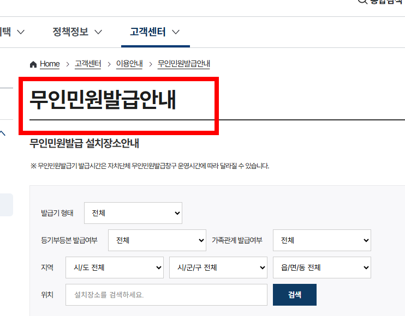Click the 발급기 형태 label
The width and height of the screenshot is (405, 316).
click(57, 213)
